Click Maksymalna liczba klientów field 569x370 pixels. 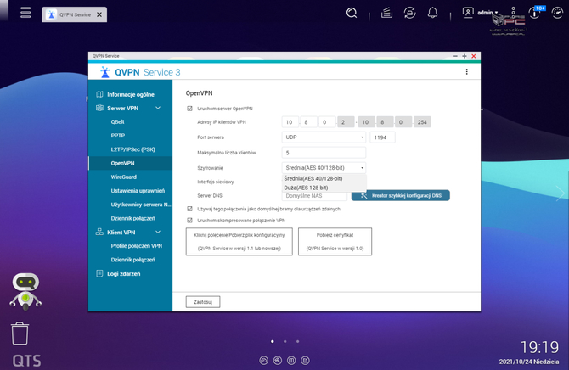coord(324,153)
